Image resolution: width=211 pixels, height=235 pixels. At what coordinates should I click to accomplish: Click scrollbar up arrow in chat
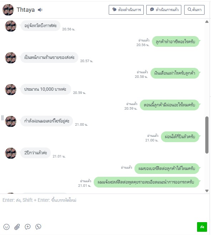click(207, 22)
